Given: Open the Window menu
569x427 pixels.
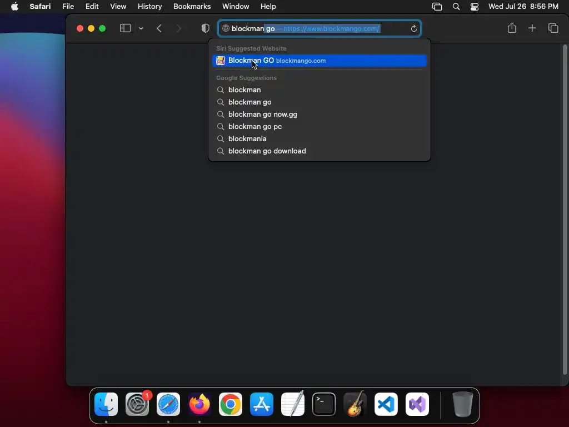Looking at the screenshot, I should coord(236,7).
